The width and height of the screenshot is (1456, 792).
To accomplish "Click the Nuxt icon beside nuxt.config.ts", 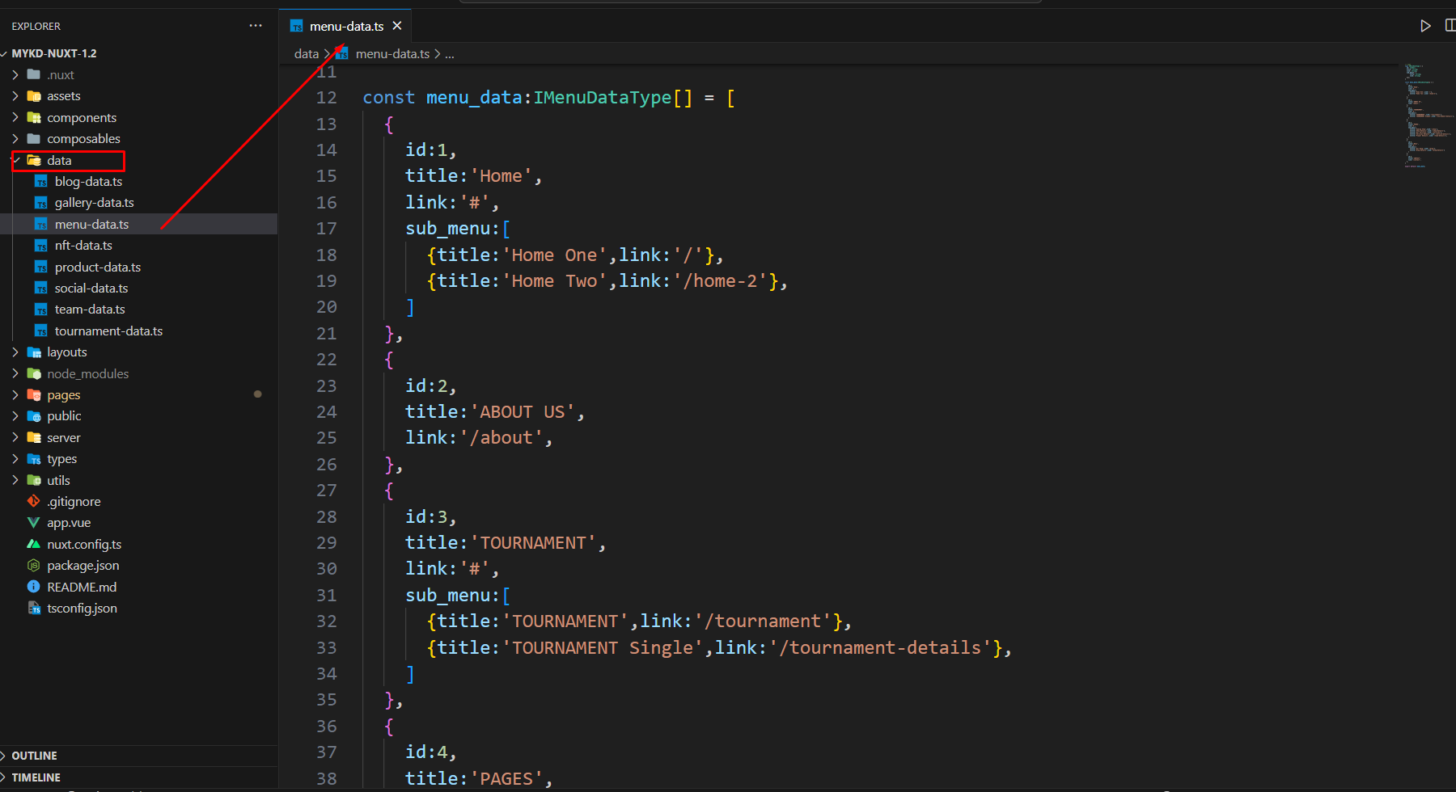I will point(33,544).
